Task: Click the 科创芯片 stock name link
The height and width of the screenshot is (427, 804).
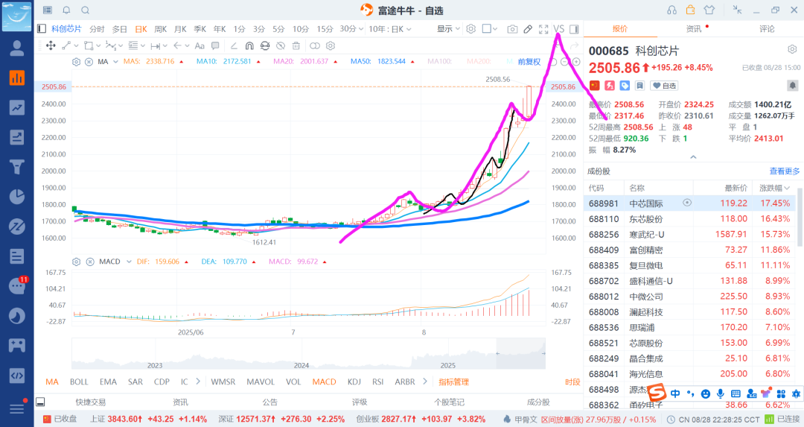Action: 66,29
